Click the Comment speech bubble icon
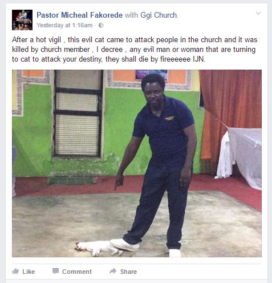272x283 pixels. click(55, 271)
